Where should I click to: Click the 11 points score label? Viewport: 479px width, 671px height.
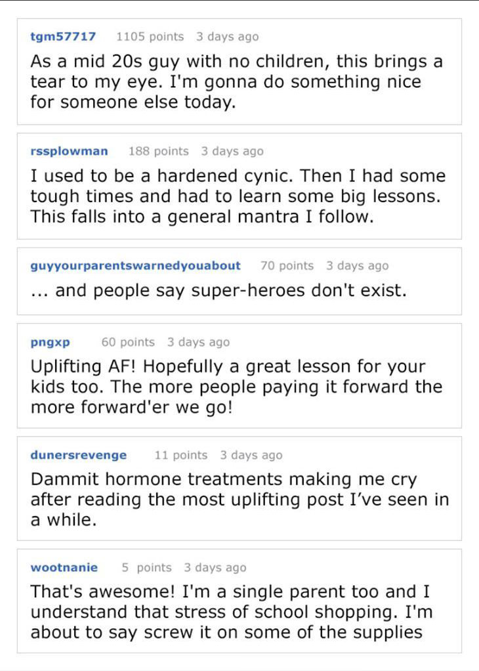point(181,455)
